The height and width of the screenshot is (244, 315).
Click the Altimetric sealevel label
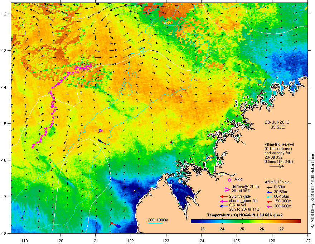tap(279, 144)
